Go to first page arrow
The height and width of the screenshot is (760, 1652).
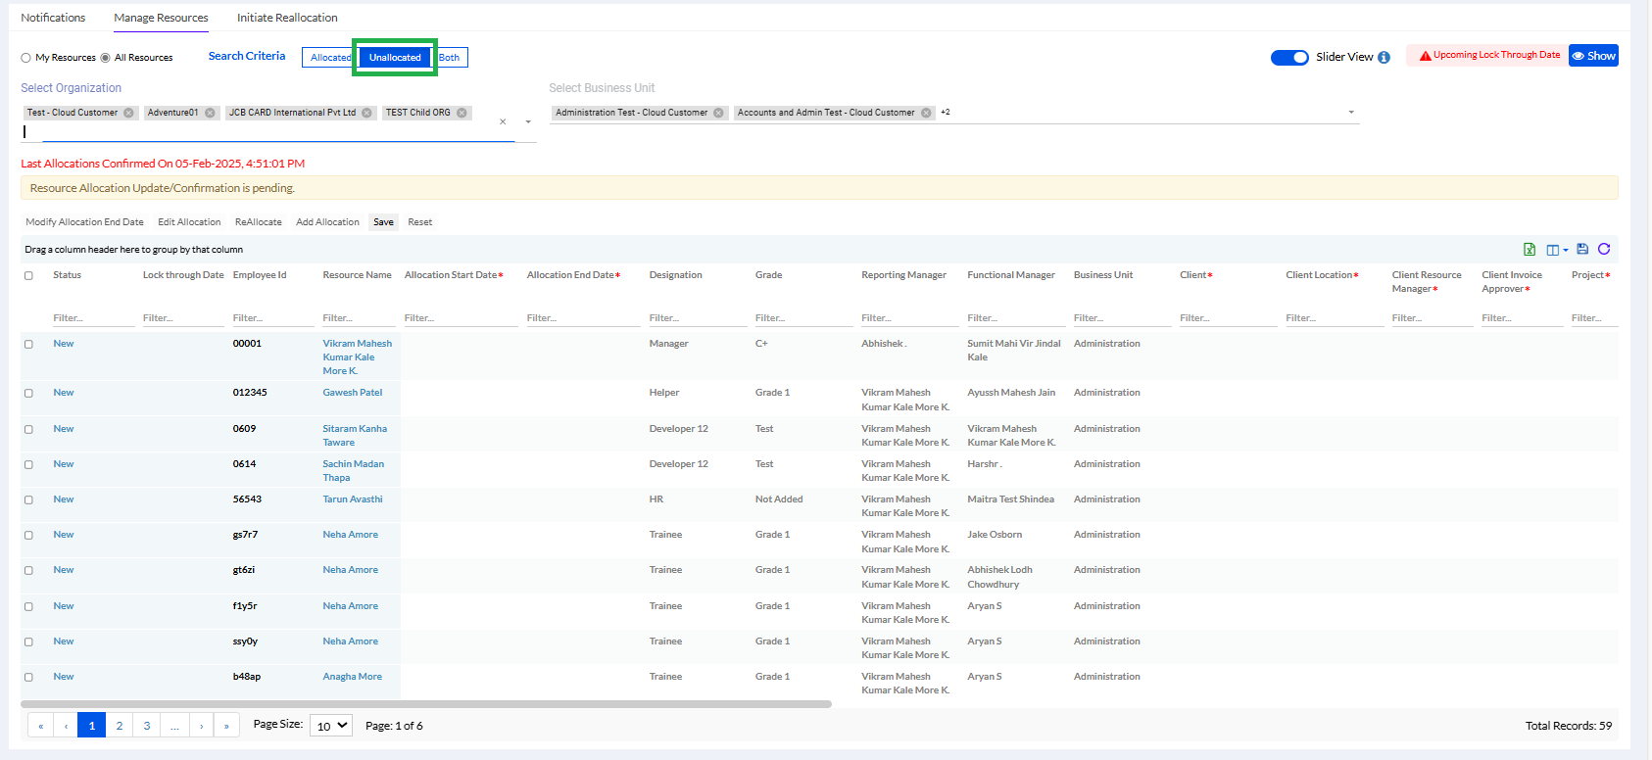click(x=40, y=726)
